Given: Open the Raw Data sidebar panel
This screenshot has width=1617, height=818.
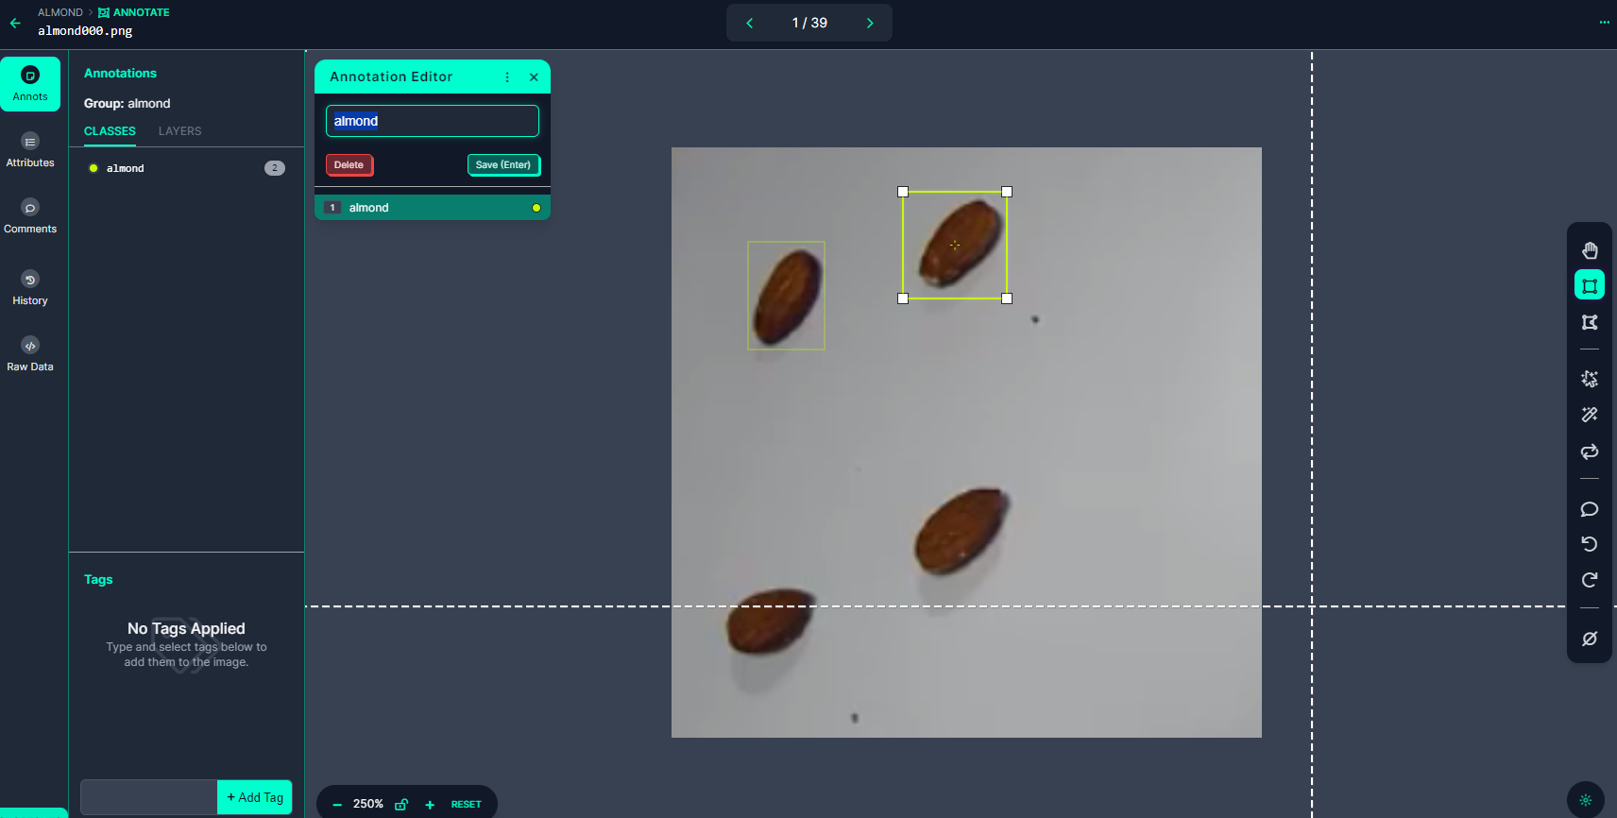Looking at the screenshot, I should point(30,354).
